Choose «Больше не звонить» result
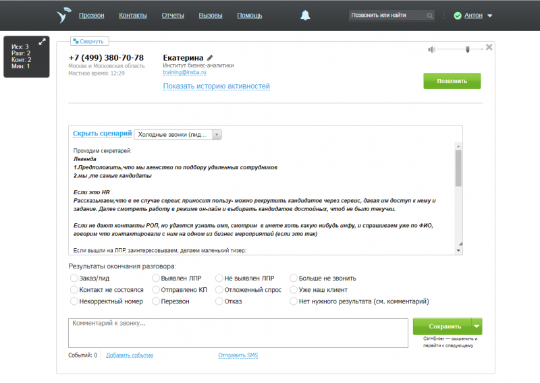The height and width of the screenshot is (383, 540). pyautogui.click(x=294, y=278)
